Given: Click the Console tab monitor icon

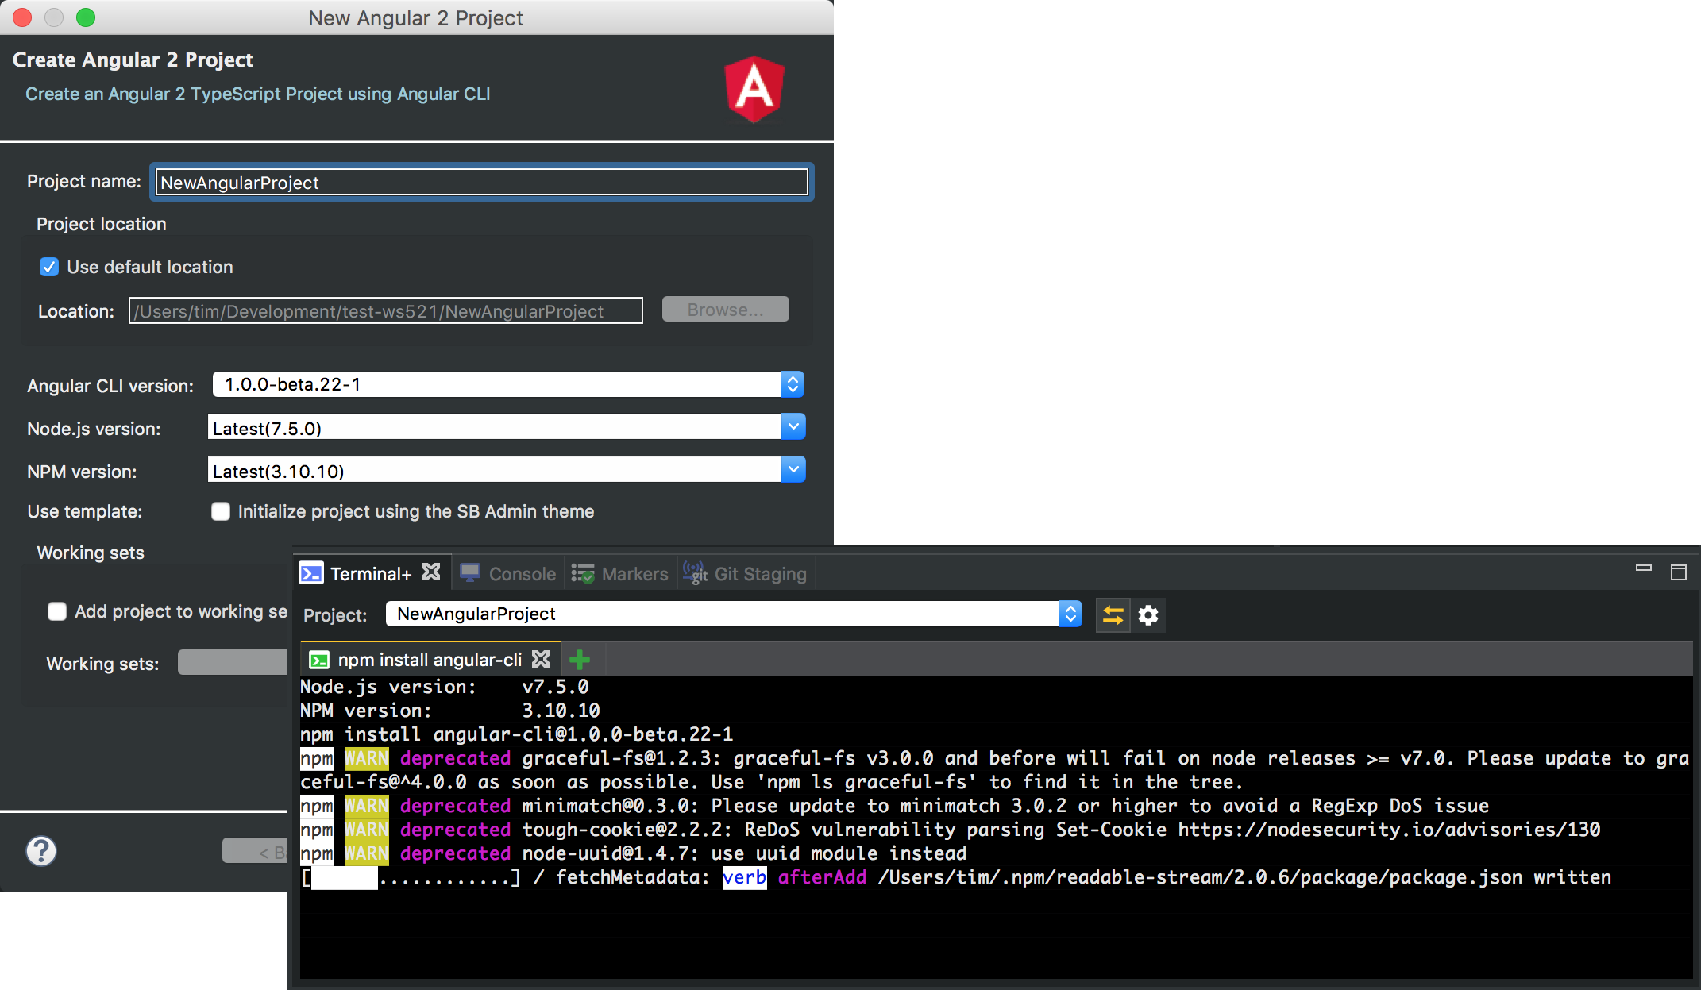Looking at the screenshot, I should 470,573.
